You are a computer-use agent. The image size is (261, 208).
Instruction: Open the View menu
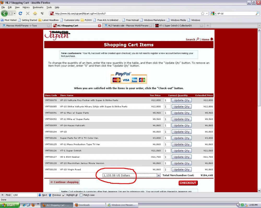(x=17, y=7)
